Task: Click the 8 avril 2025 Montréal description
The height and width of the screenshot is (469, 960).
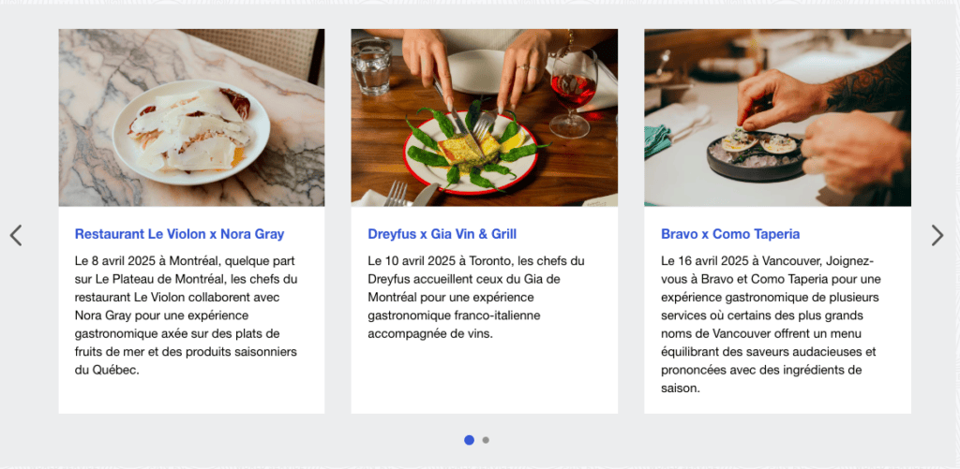Action: point(186,315)
